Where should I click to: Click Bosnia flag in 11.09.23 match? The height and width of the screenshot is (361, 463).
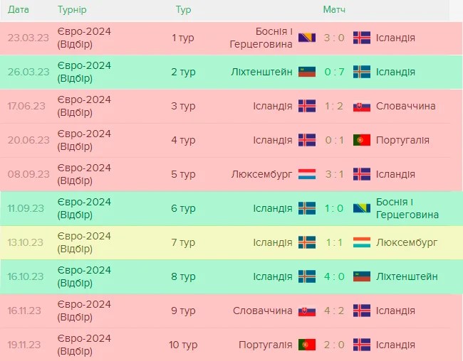point(362,208)
